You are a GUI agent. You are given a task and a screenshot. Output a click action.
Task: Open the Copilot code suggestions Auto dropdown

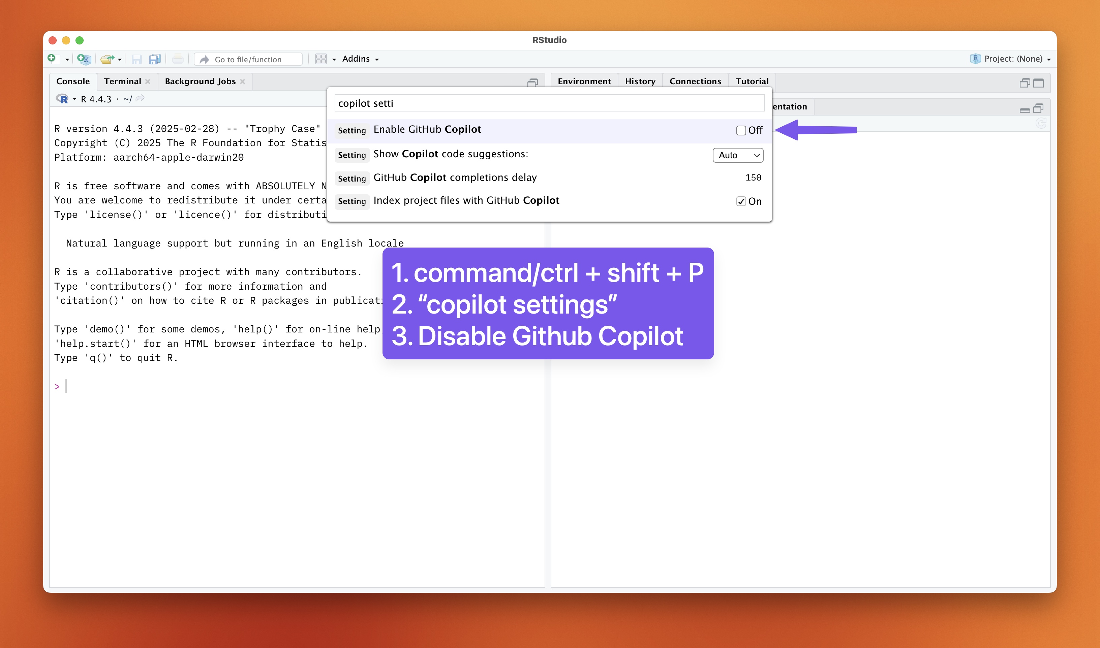[738, 155]
